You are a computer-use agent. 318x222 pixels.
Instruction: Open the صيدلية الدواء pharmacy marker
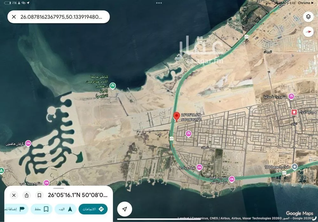click(294, 112)
